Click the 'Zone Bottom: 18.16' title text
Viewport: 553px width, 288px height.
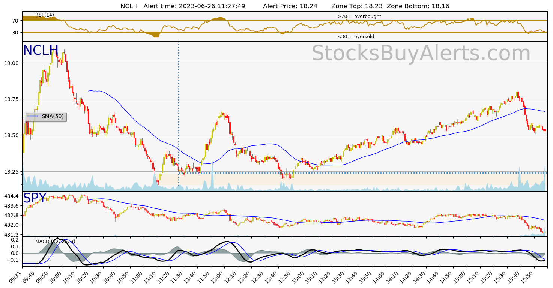418,6
